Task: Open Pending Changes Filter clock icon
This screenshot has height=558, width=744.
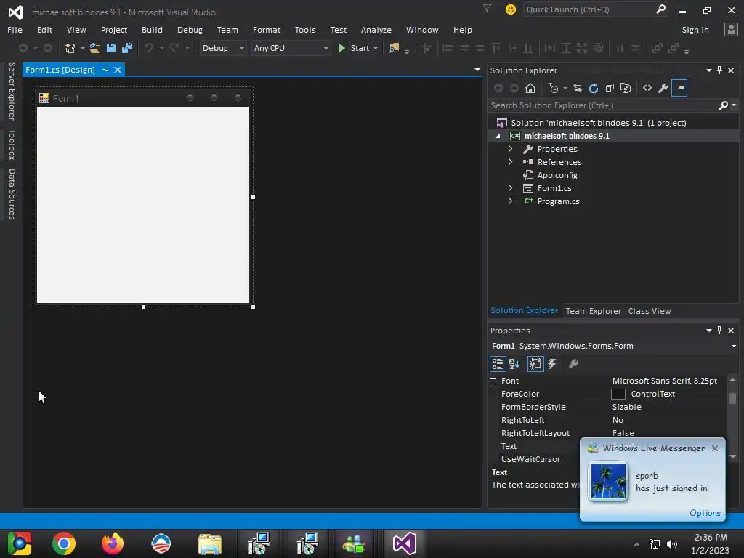Action: tap(554, 88)
